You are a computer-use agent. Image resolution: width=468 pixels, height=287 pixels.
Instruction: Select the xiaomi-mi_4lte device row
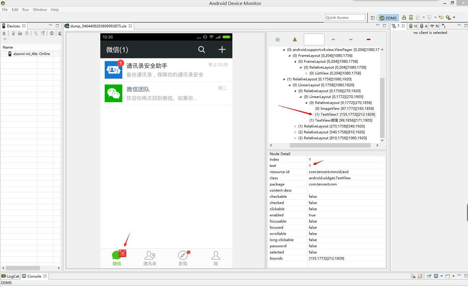pos(31,54)
